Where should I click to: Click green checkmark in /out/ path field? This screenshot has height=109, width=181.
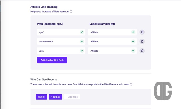click(x=82, y=51)
